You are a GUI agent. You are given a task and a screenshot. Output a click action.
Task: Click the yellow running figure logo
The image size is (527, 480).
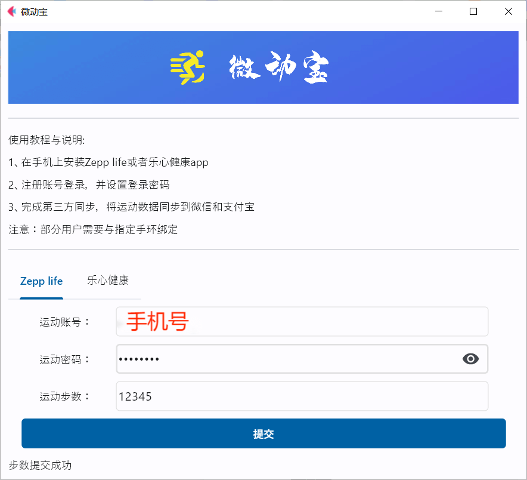tap(188, 67)
